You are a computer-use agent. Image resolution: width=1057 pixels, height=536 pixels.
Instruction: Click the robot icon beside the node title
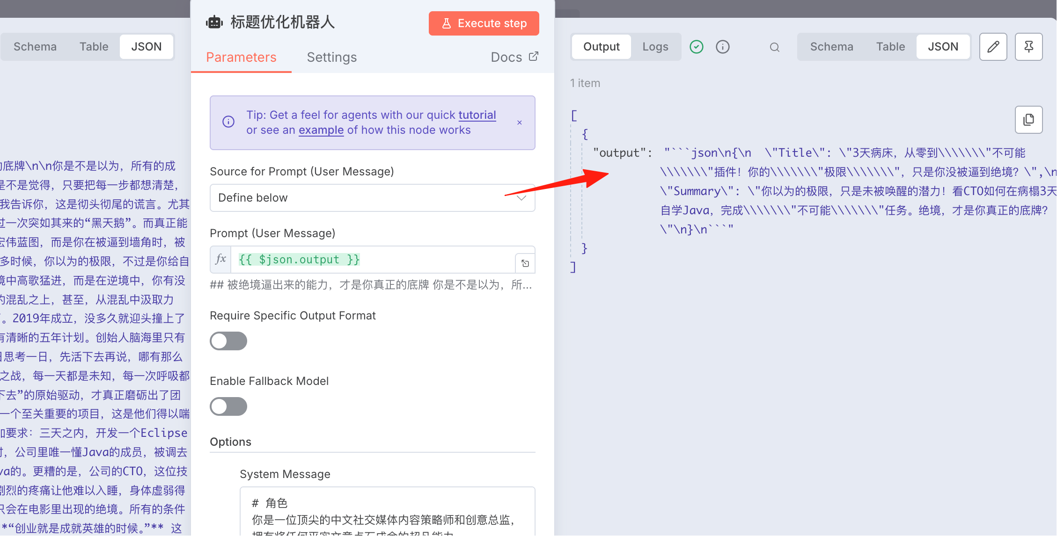[214, 22]
